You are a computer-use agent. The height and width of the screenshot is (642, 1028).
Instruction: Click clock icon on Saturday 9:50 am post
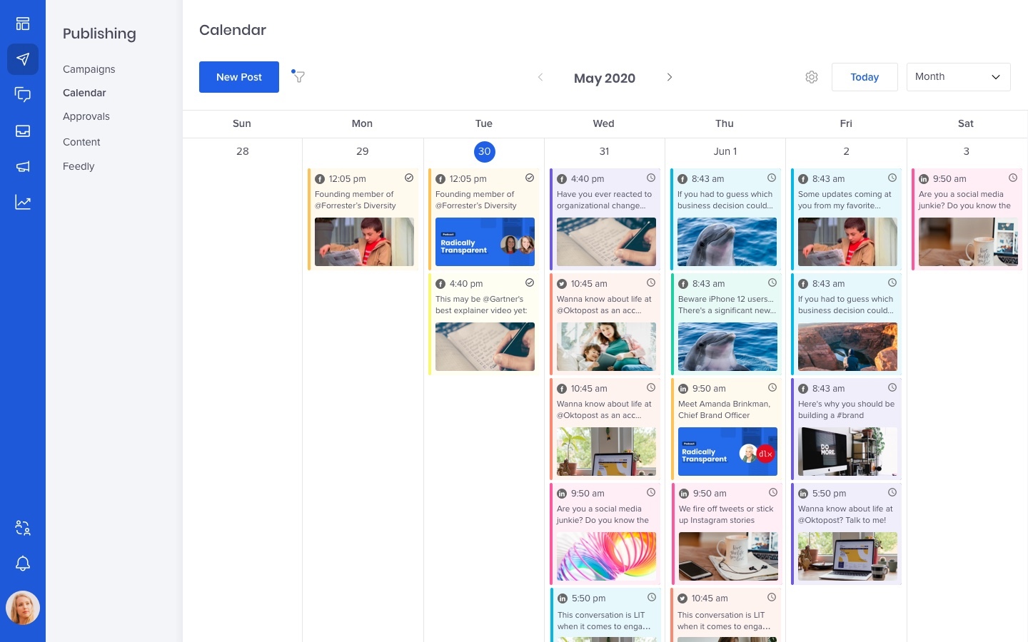tap(1013, 178)
